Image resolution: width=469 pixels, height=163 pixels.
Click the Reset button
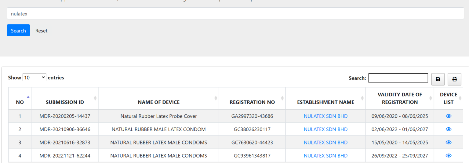point(41,31)
